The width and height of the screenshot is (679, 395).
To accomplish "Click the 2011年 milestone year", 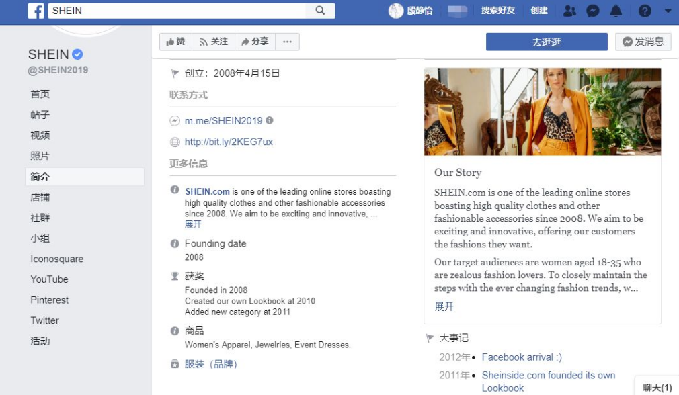I will pos(454,375).
